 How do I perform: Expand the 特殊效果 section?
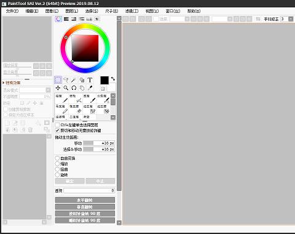(12, 83)
